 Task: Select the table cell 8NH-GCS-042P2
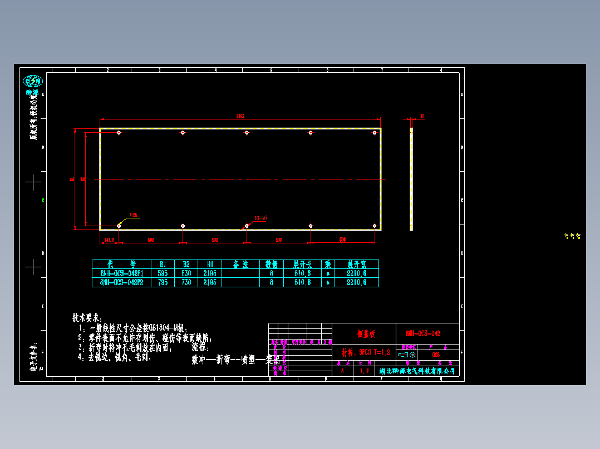click(122, 282)
